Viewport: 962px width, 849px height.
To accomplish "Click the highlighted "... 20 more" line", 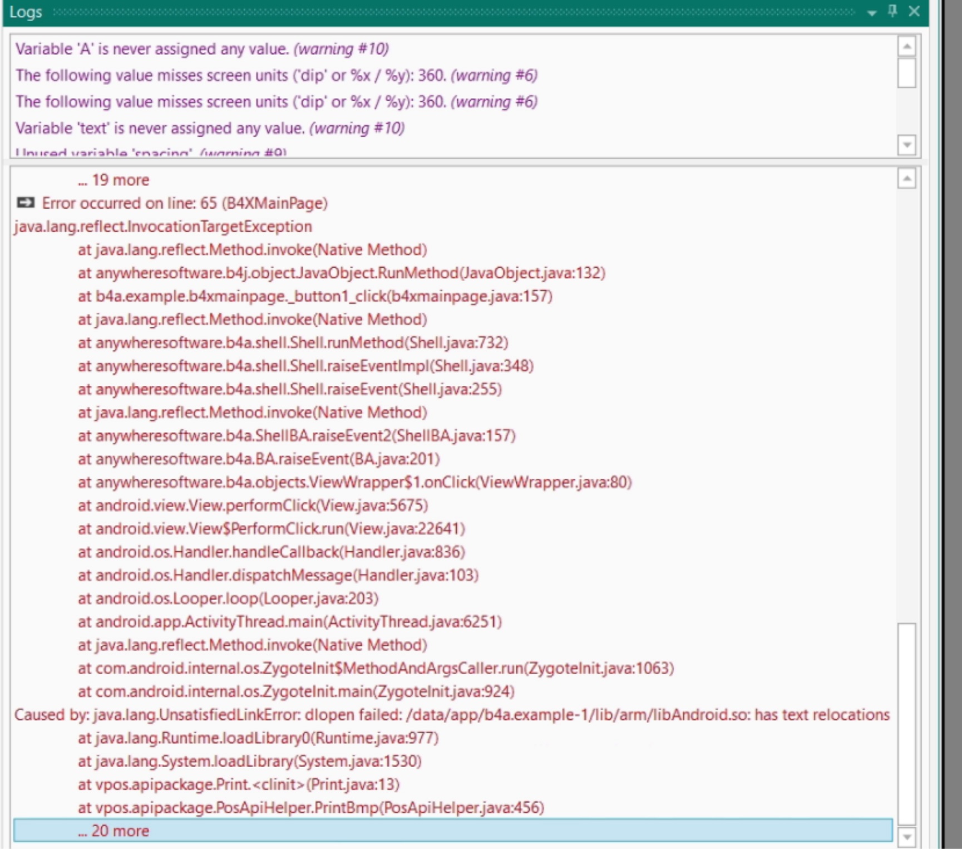I will (x=453, y=831).
